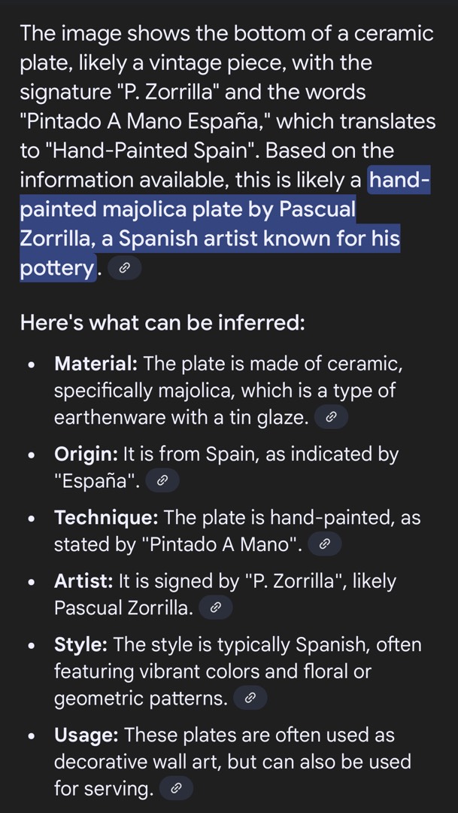
Task: Open source link icon after "geometric patterns."
Action: click(x=250, y=699)
